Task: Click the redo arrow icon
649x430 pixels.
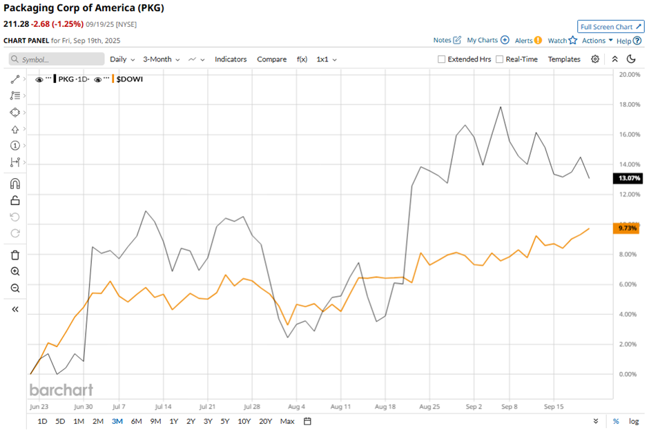Action: pyautogui.click(x=15, y=233)
